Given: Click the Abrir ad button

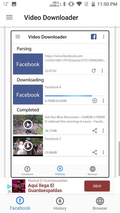Looking at the screenshot, I should click(97, 186).
